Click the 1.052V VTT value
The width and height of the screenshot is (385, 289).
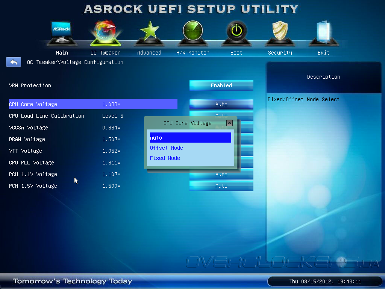111,151
